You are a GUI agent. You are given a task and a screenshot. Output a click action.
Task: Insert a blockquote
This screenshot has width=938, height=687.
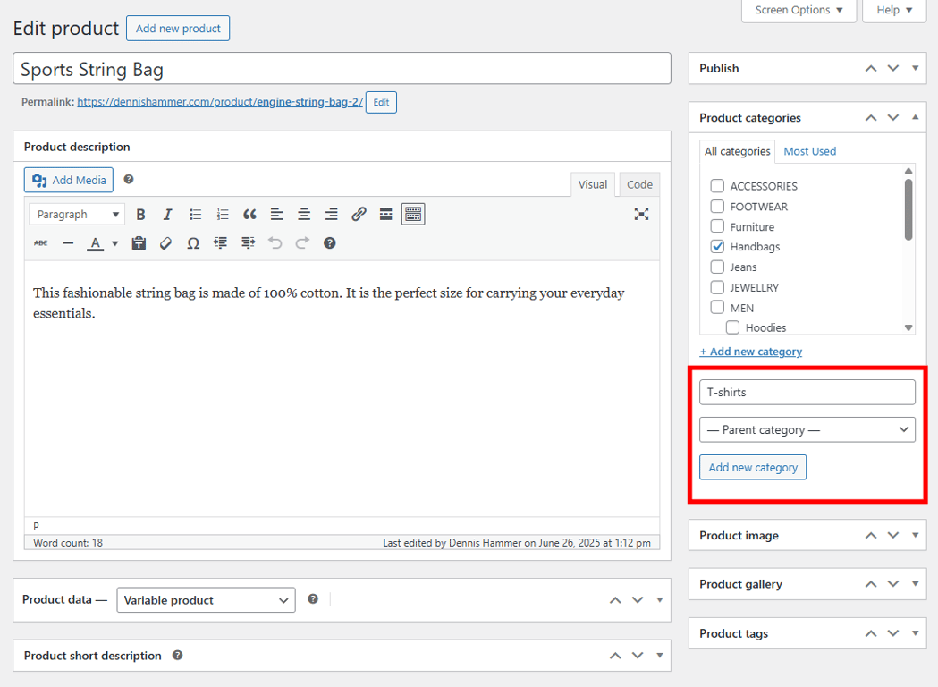click(249, 214)
